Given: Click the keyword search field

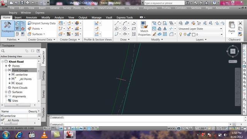Looking at the screenshot, I should pos(164,3).
